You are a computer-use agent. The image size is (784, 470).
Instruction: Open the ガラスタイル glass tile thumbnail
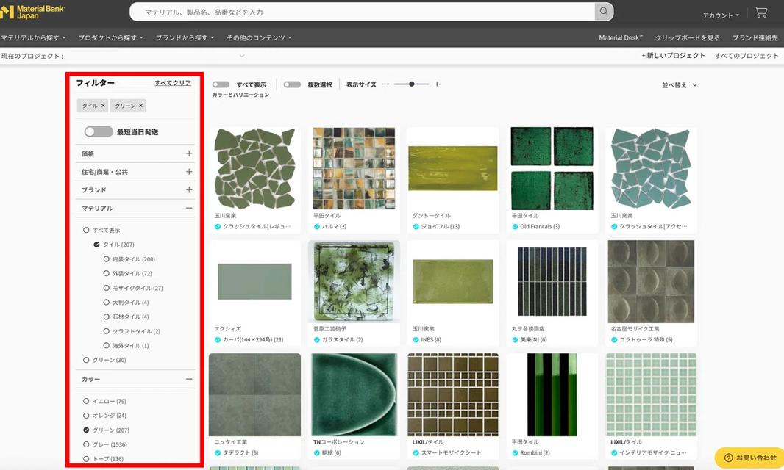tap(354, 281)
